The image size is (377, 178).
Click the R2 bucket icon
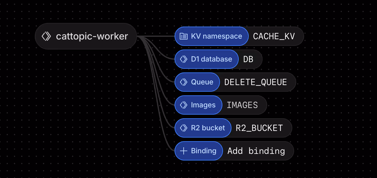click(183, 128)
